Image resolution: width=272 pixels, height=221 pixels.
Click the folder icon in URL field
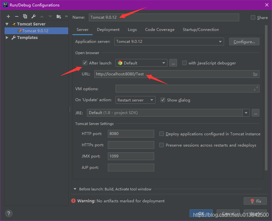(x=255, y=74)
